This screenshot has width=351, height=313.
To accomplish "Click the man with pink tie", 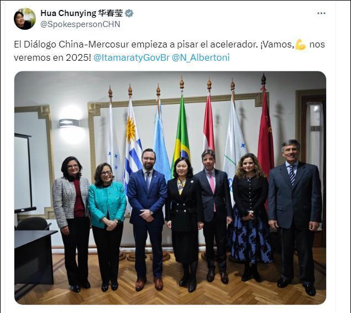I will (214, 215).
